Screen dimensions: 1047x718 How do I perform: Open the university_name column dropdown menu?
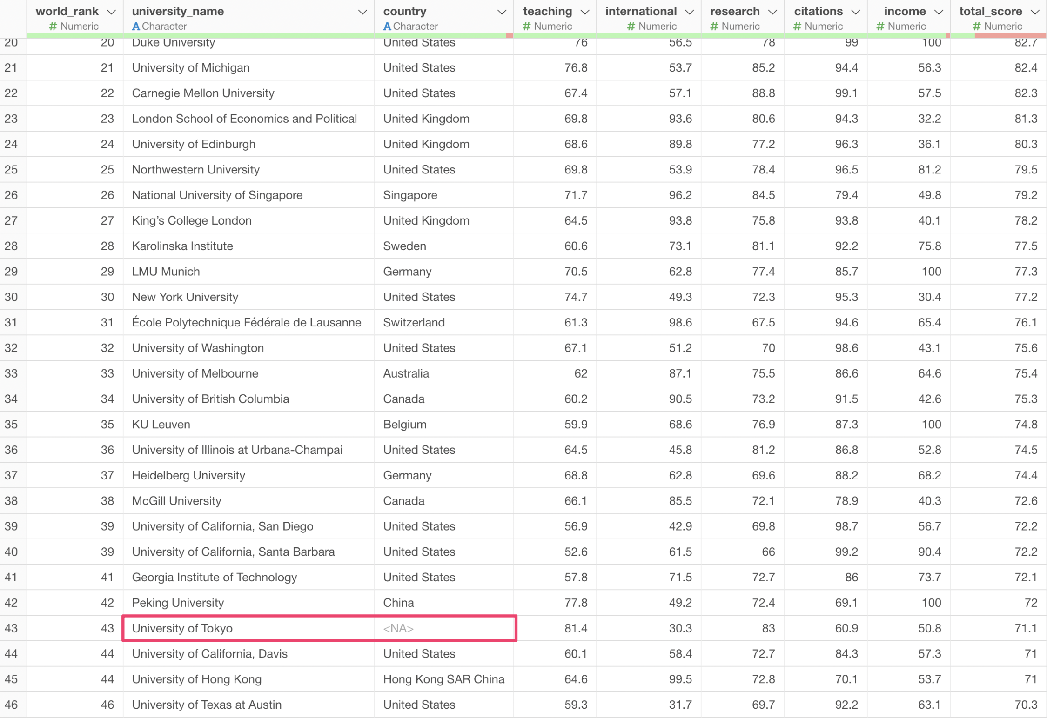(x=362, y=12)
